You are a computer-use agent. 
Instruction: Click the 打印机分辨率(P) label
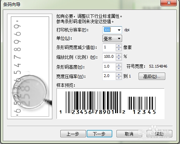click(x=72, y=30)
